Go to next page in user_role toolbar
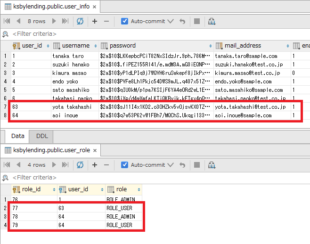The image size is (310, 244). click(54, 165)
